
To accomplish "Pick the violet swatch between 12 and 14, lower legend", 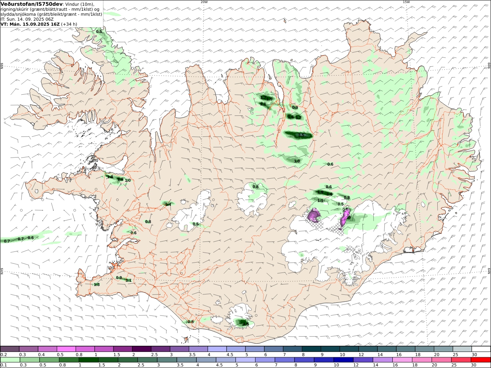I will pyautogui.click(x=363, y=360).
